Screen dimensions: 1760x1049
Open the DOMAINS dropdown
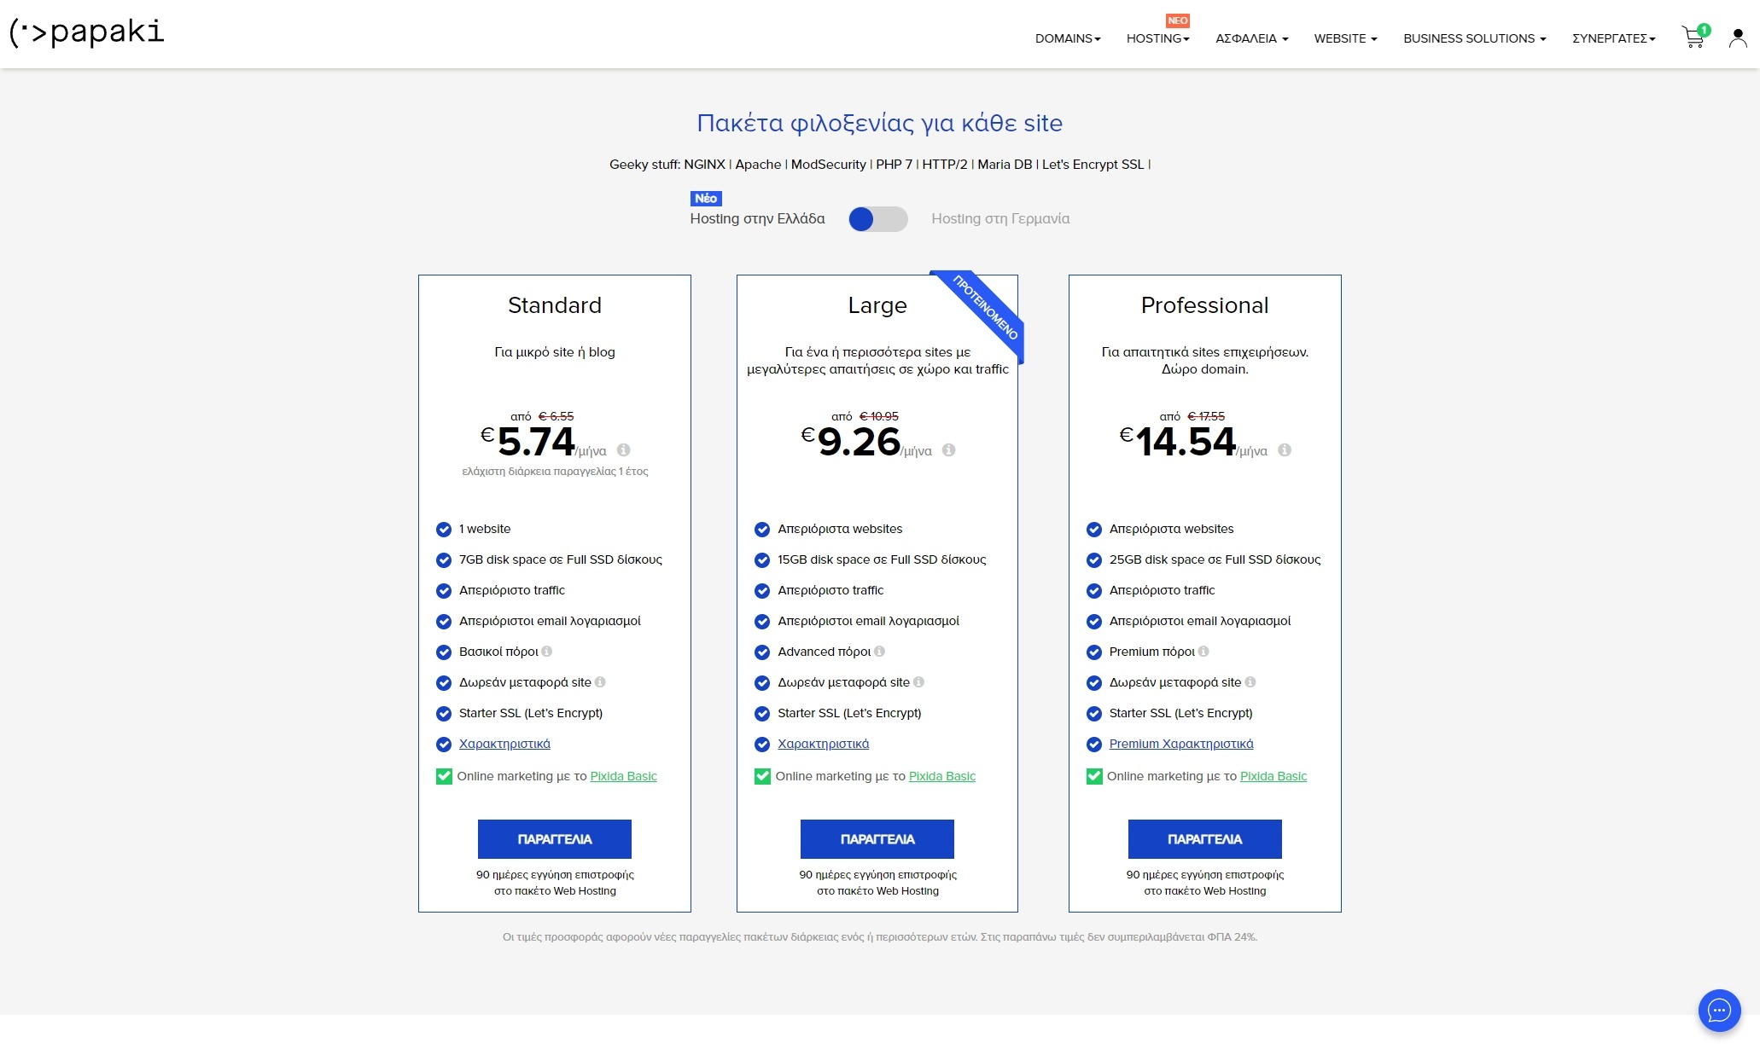(x=1066, y=38)
